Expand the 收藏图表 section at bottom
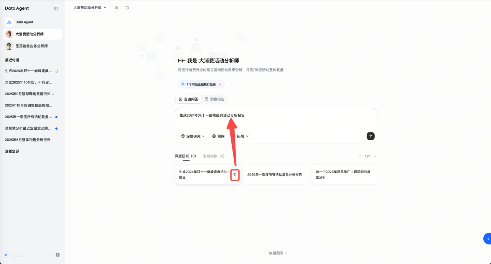 (x=278, y=253)
